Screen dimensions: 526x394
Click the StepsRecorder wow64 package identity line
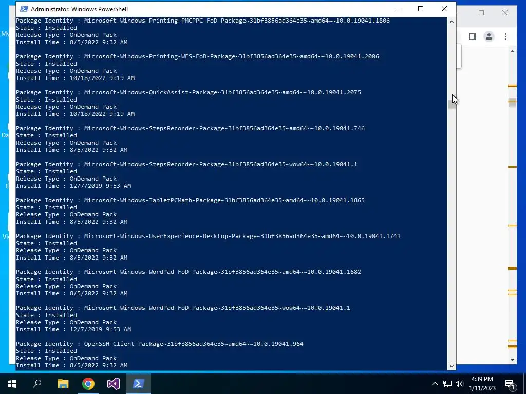click(x=186, y=164)
